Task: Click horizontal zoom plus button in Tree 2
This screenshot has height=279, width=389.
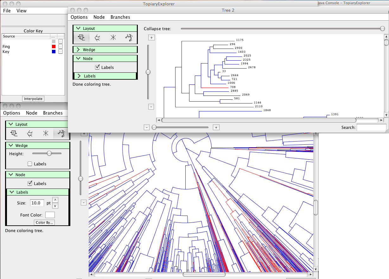Action: click(x=216, y=127)
